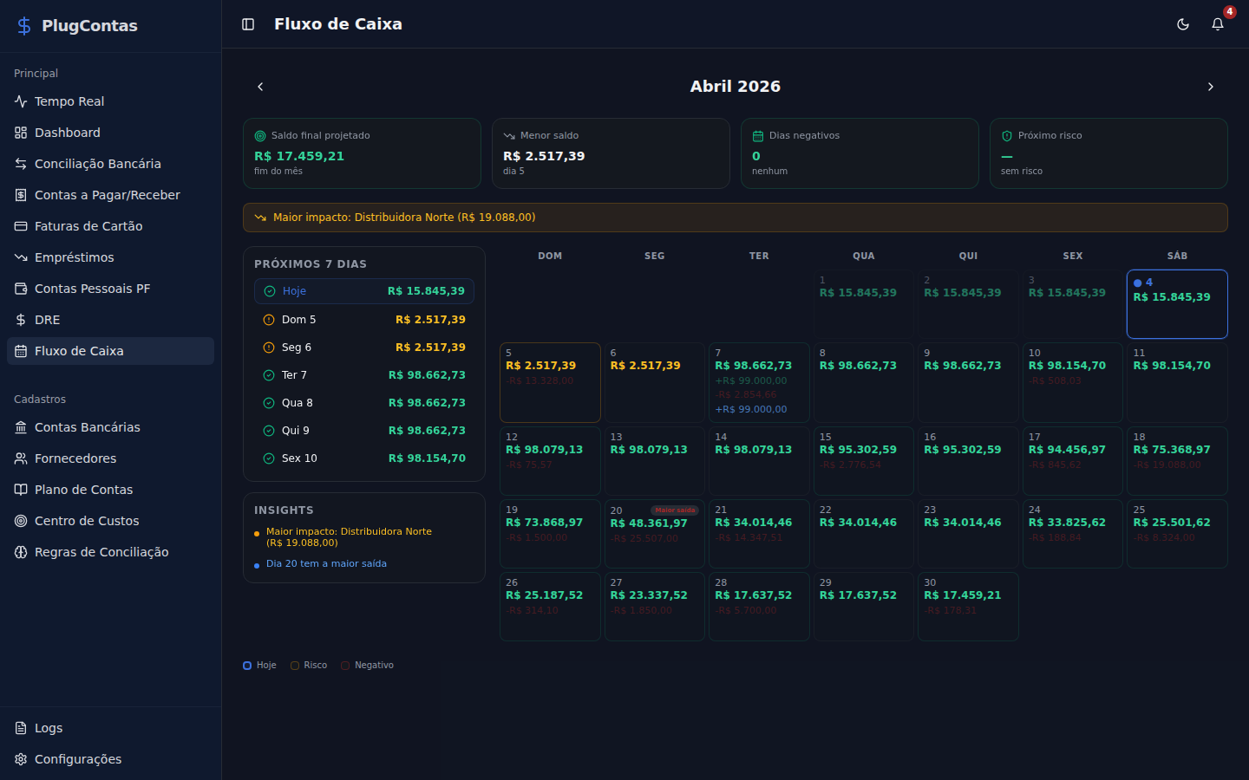Open notifications via the bell icon
Viewport: 1249px width, 780px height.
pos(1218,24)
